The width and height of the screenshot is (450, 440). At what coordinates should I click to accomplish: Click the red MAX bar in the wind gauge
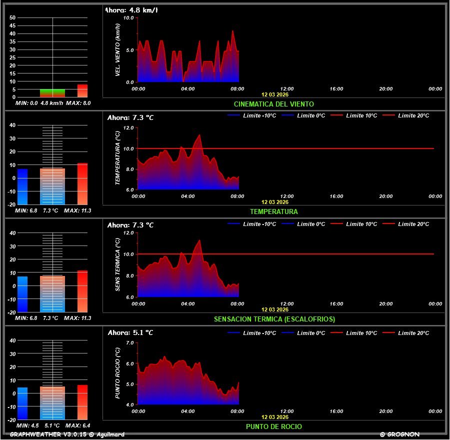(82, 91)
